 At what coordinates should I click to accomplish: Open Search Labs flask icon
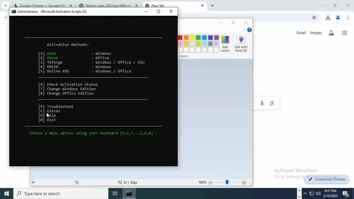[331, 33]
